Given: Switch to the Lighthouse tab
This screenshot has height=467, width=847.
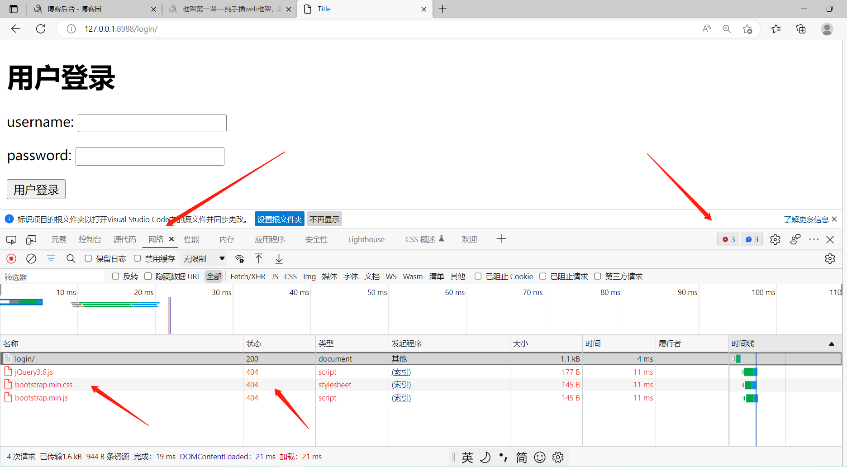Looking at the screenshot, I should (366, 239).
